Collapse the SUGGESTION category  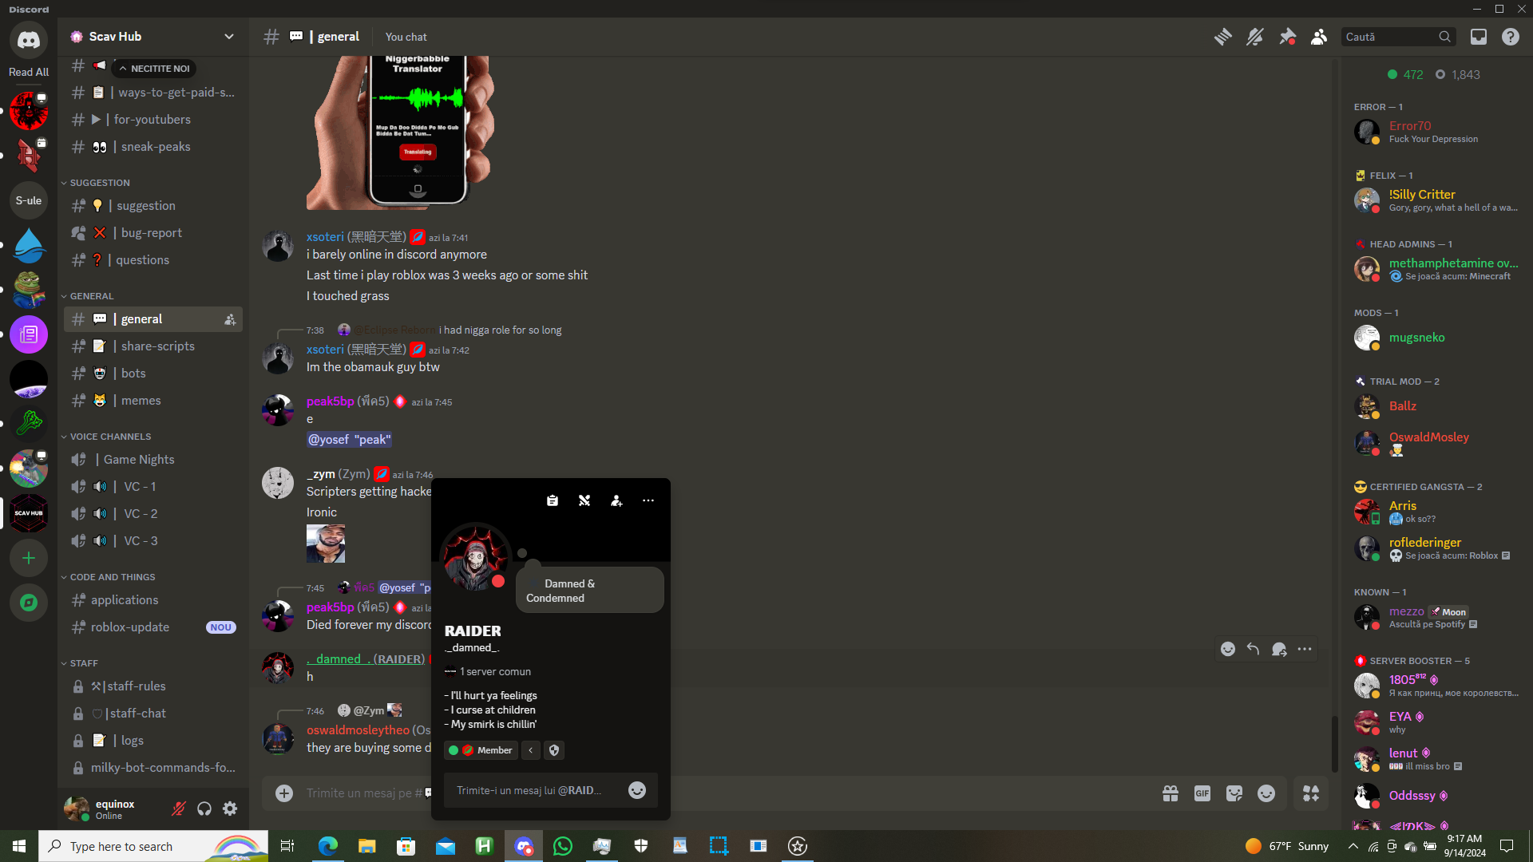point(99,183)
